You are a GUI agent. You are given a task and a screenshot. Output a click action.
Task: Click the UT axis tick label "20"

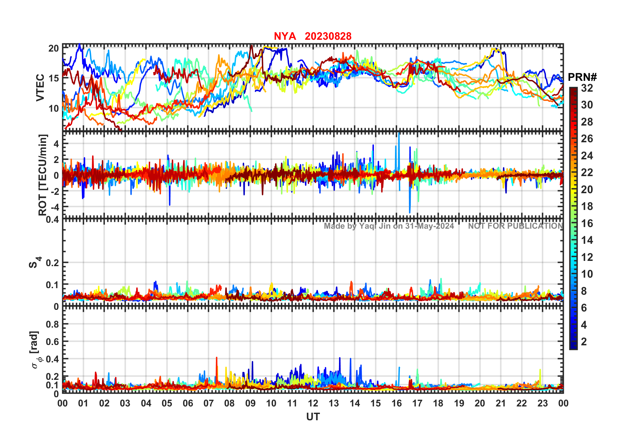pyautogui.click(x=480, y=403)
